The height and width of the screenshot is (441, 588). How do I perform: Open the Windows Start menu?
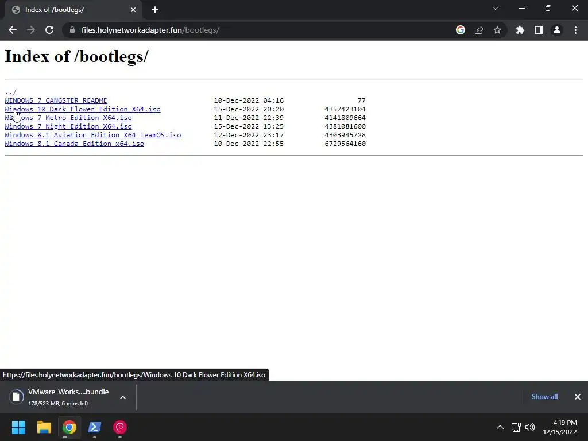[18, 427]
